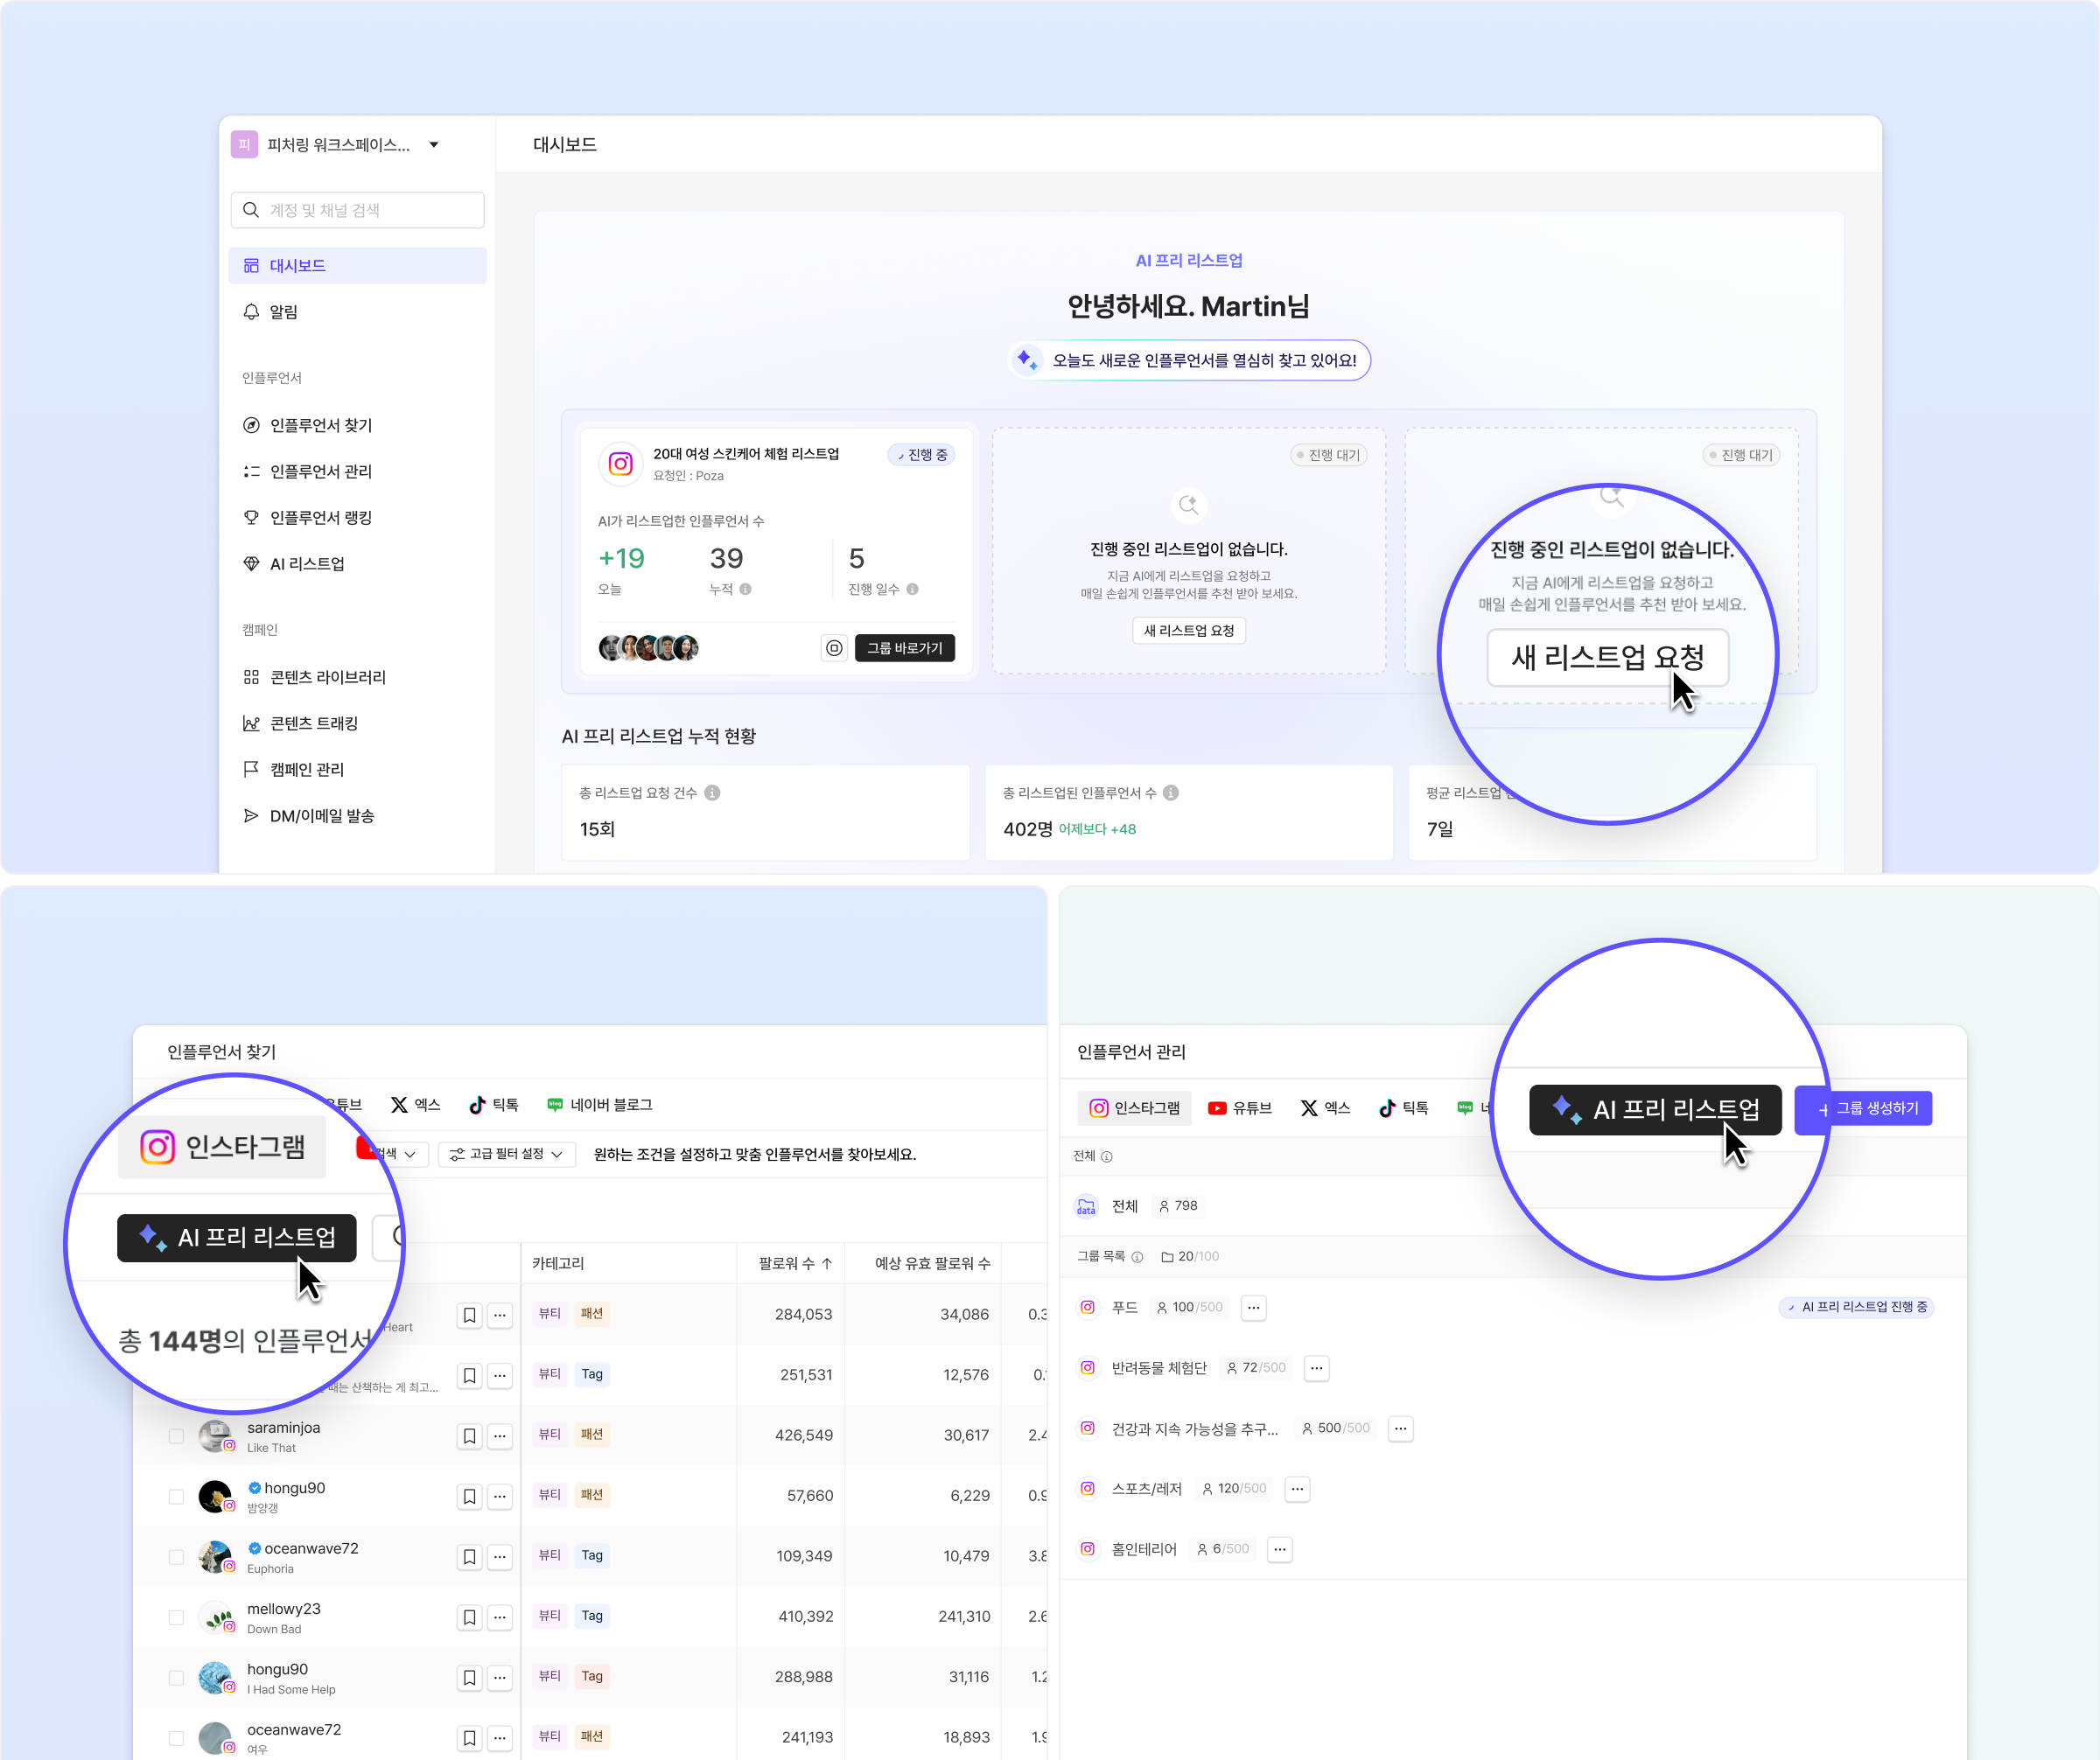Viewport: 2100px width, 1760px height.
Task: Select 유튜브 tab in 인플루언서 관리
Action: [x=1240, y=1108]
